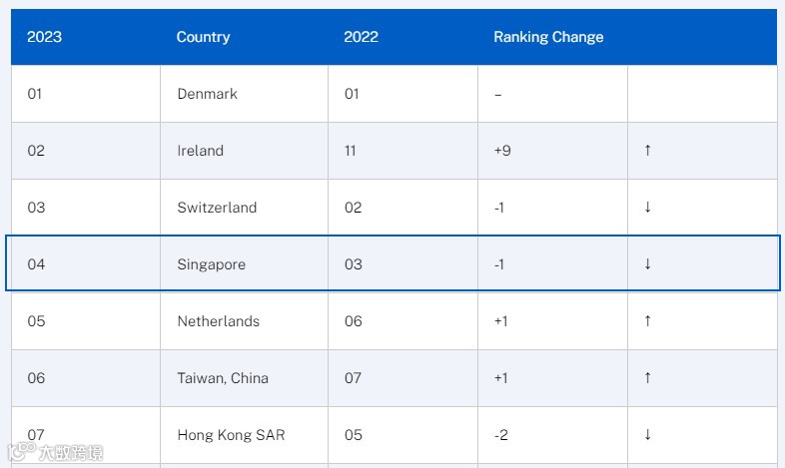
Task: Click the Country column header
Action: [204, 37]
